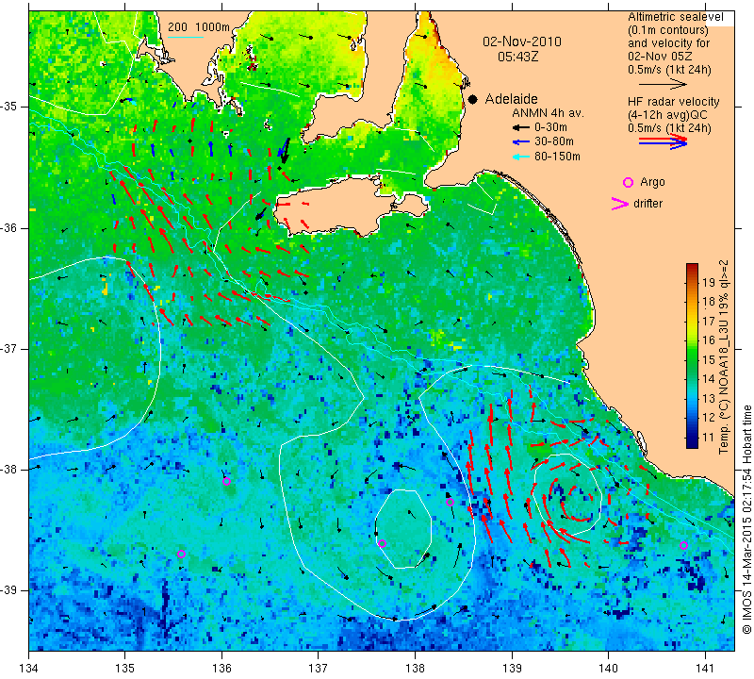Click the Argo float inside the small white contour
Viewport: 754px width, 679px height.
click(382, 544)
